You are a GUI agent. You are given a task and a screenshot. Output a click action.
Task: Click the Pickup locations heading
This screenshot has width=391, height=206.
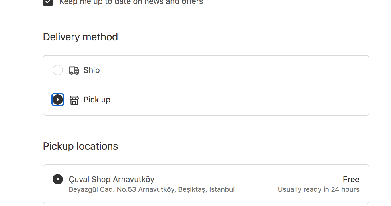coord(80,146)
